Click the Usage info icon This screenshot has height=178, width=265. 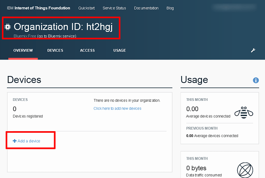click(x=256, y=80)
